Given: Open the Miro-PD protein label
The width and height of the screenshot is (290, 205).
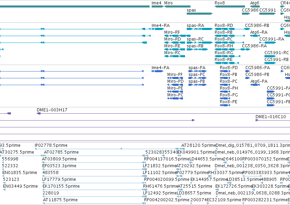Looking at the screenshot, I should pos(175,81).
